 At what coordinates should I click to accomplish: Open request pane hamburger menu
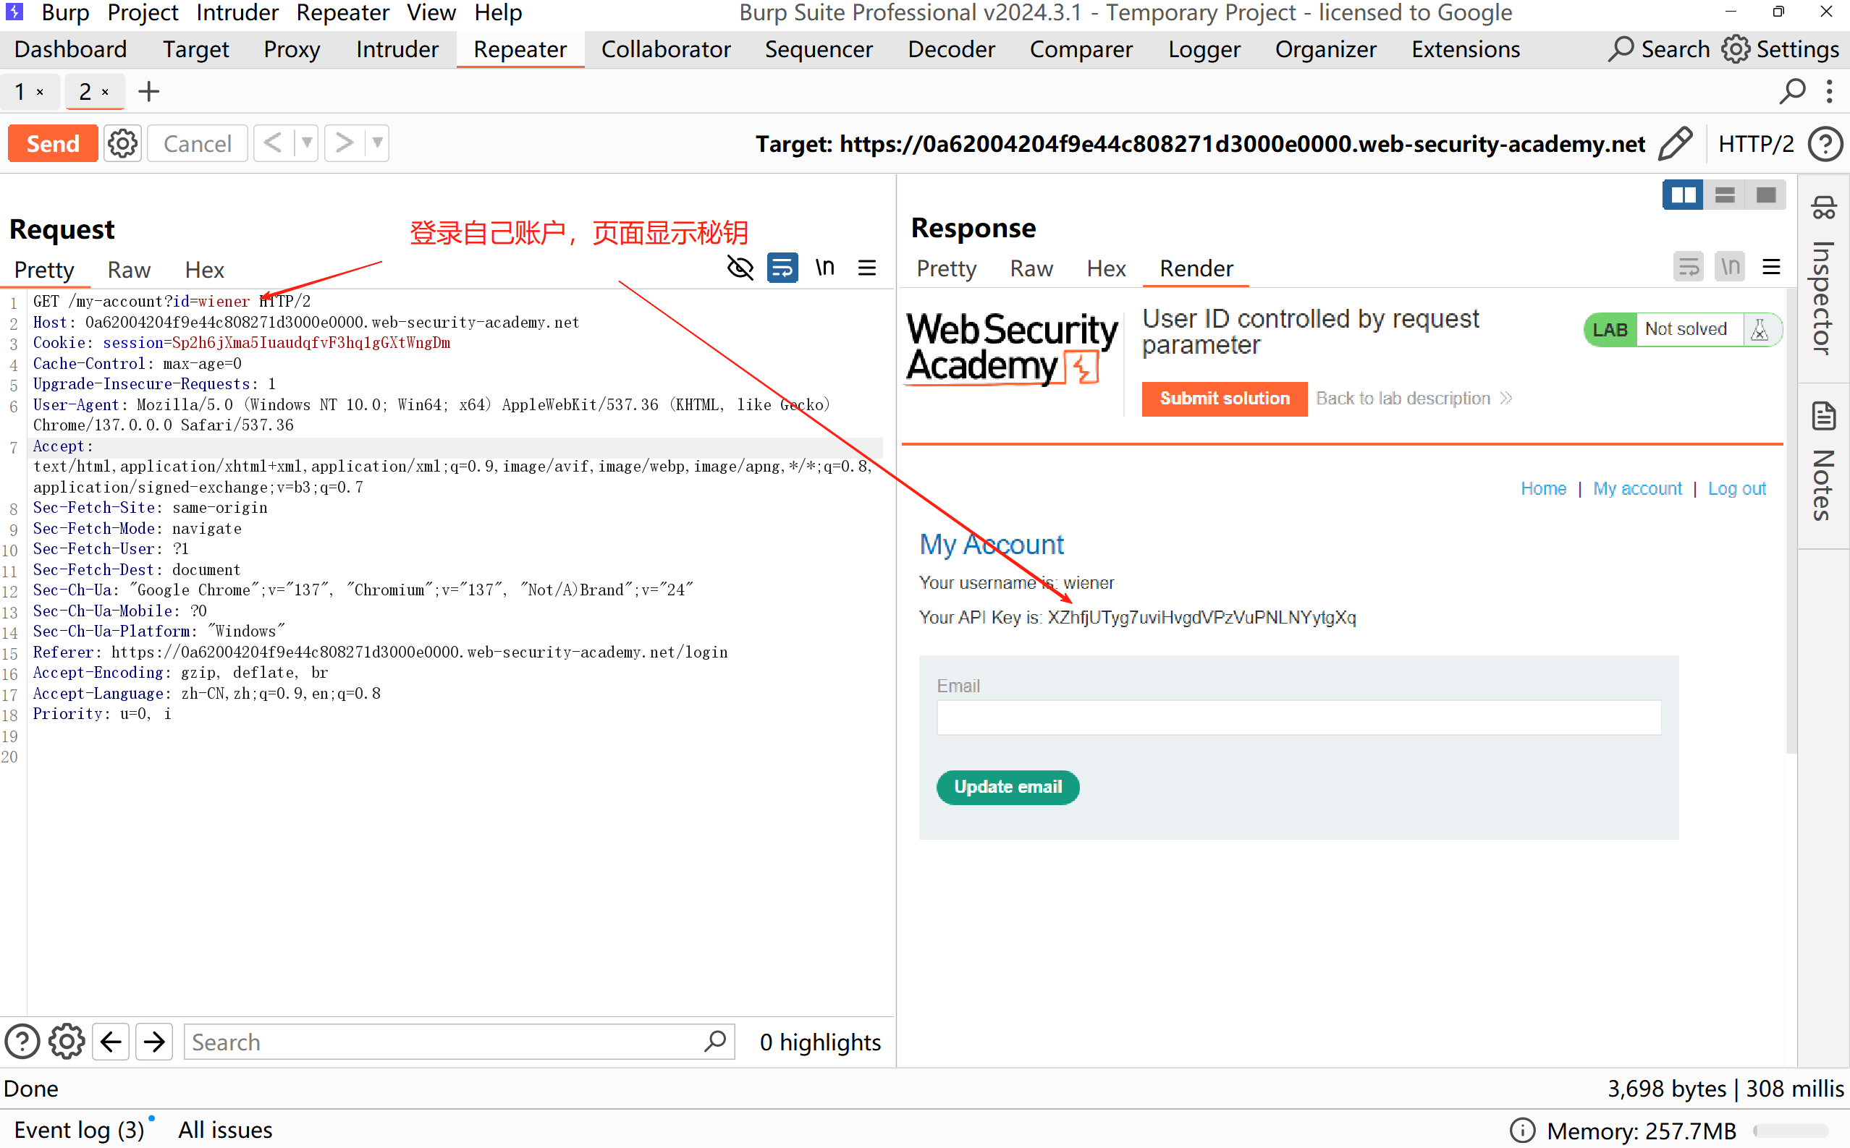coord(866,267)
